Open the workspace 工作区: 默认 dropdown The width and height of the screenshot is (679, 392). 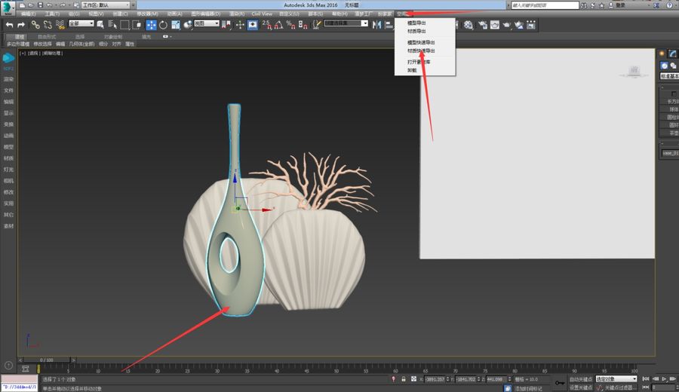click(x=106, y=5)
